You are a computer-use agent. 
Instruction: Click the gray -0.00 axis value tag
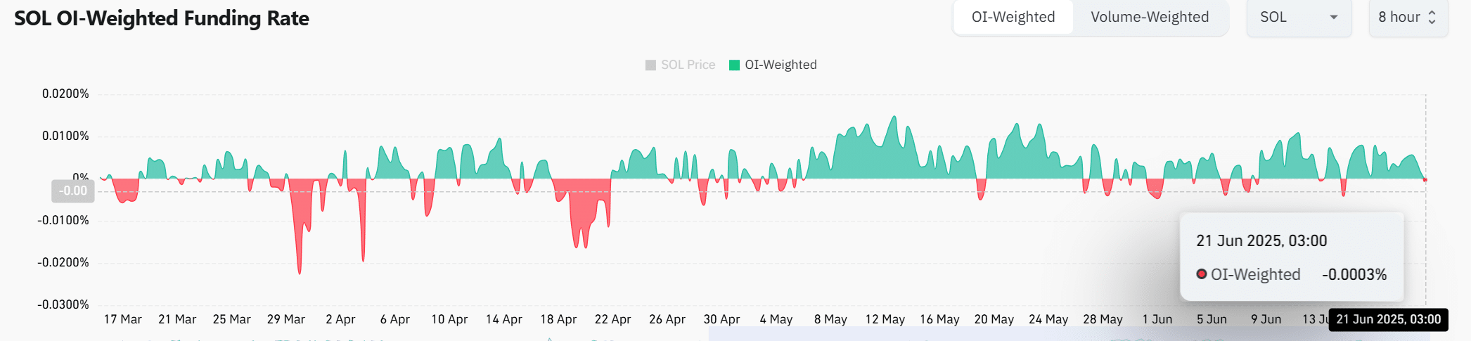click(73, 191)
